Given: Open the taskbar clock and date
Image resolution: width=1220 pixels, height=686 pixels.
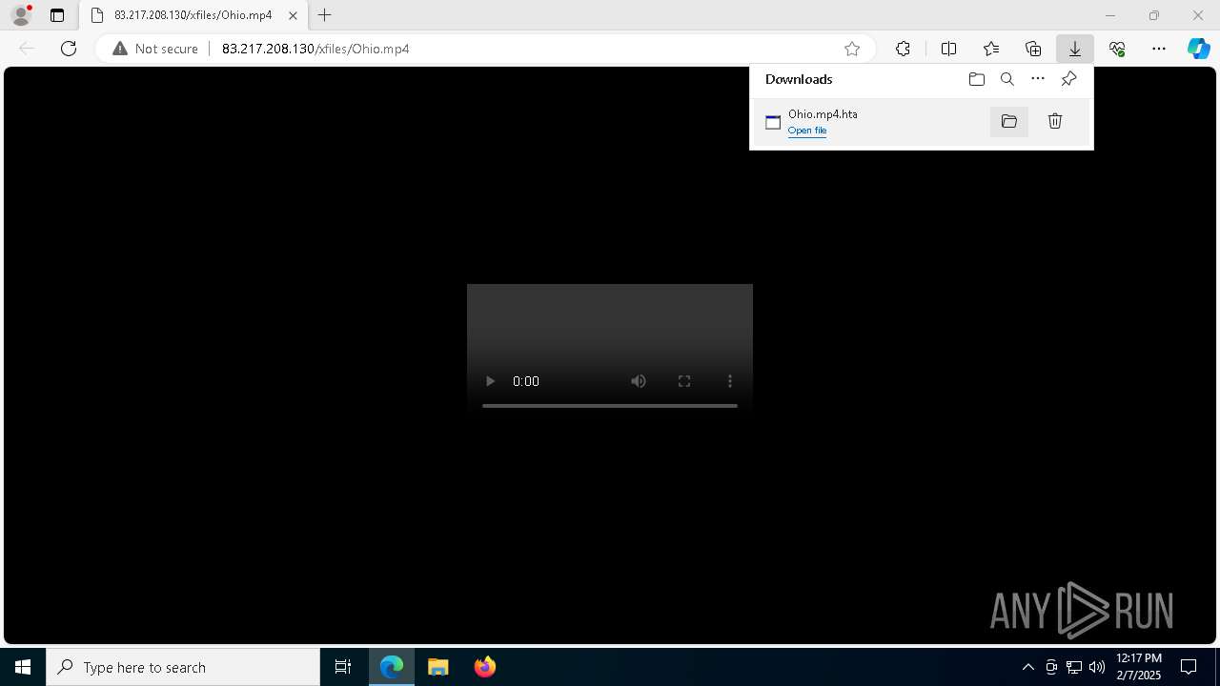Looking at the screenshot, I should click(x=1139, y=667).
